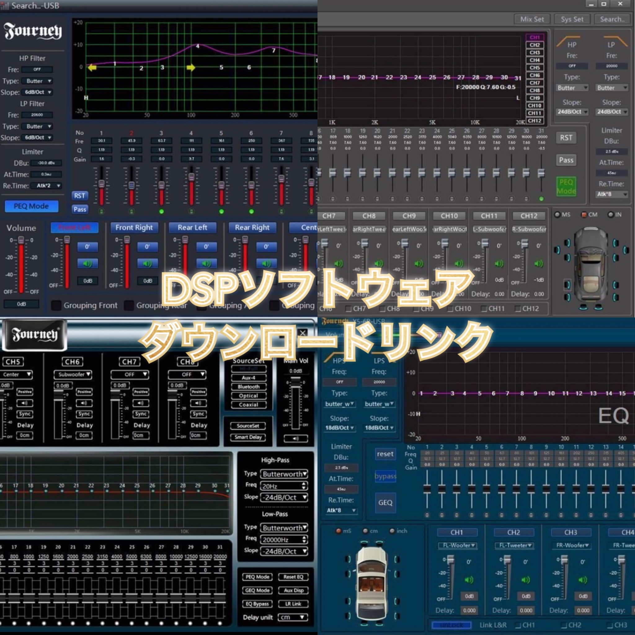
Task: Click HP filter curve icon in gray window
Action: click(x=568, y=42)
